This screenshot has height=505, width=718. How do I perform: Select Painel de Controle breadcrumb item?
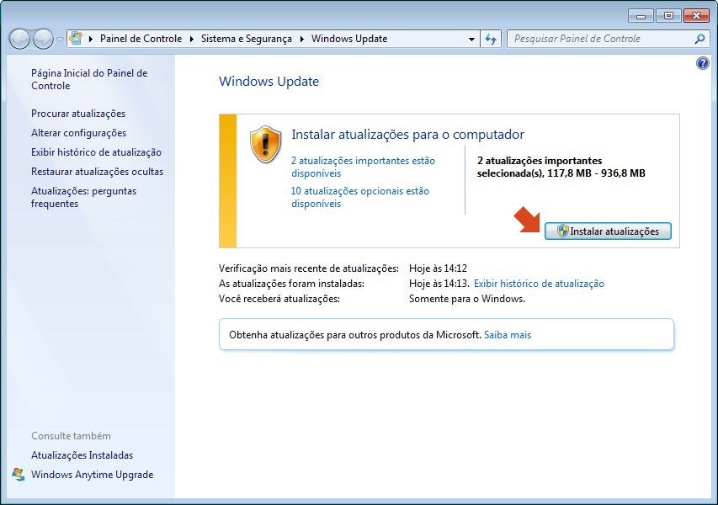click(141, 39)
